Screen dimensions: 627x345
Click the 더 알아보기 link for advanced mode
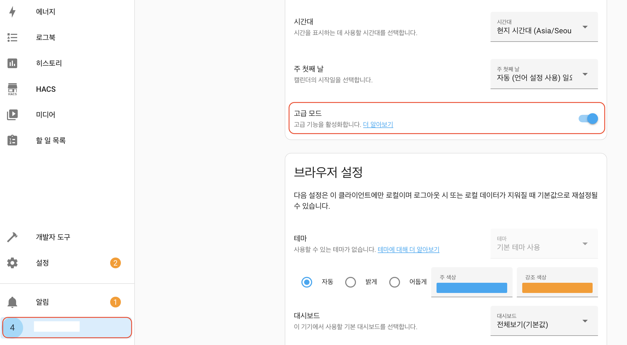click(x=378, y=124)
